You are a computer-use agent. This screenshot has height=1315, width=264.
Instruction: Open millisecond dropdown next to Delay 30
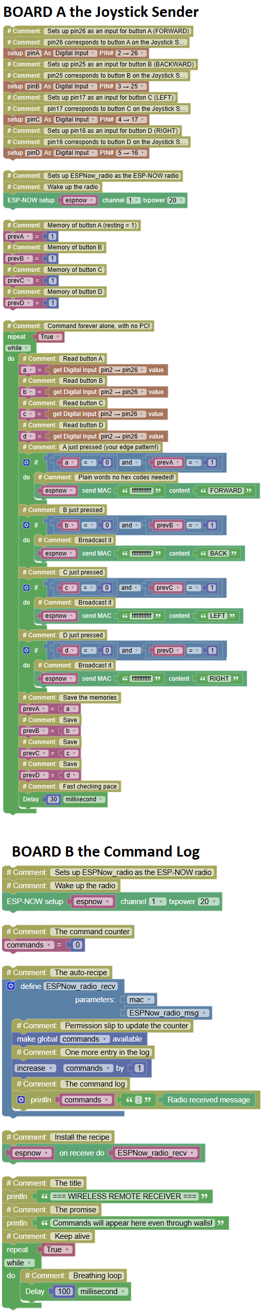(x=84, y=799)
